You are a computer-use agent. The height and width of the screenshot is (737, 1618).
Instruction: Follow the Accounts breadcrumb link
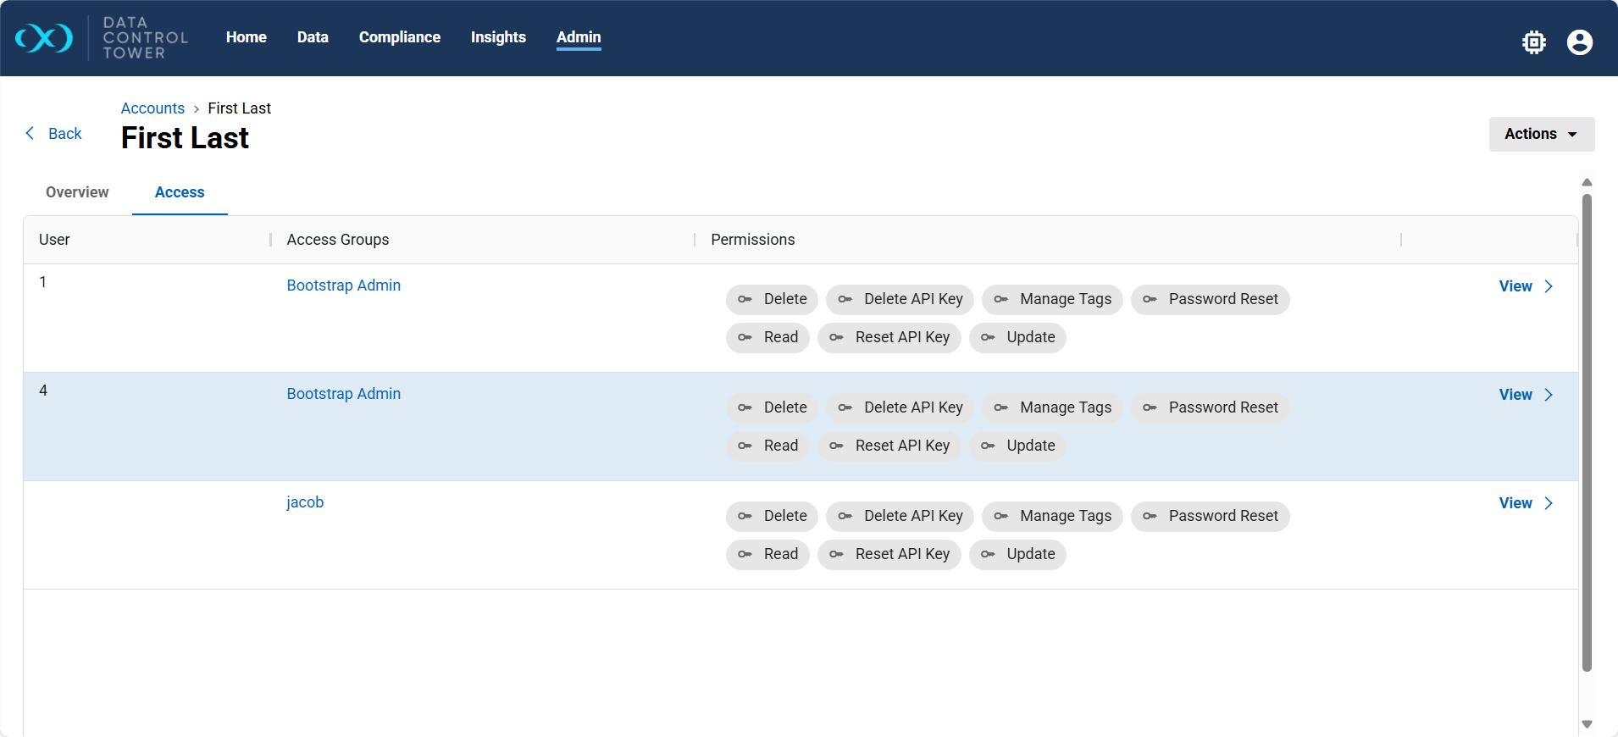(x=152, y=108)
